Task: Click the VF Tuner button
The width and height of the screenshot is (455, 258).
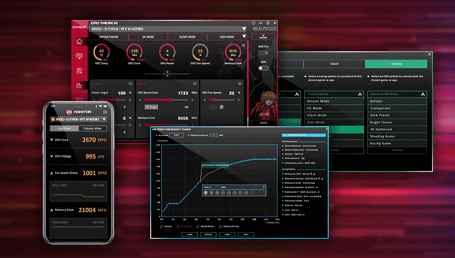Action: click(x=151, y=107)
